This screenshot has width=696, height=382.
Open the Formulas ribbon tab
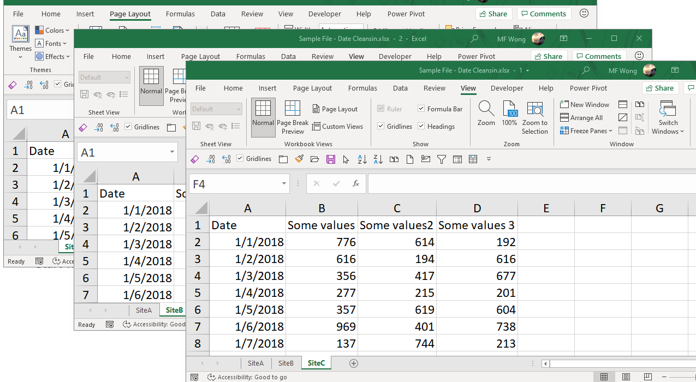click(x=362, y=88)
